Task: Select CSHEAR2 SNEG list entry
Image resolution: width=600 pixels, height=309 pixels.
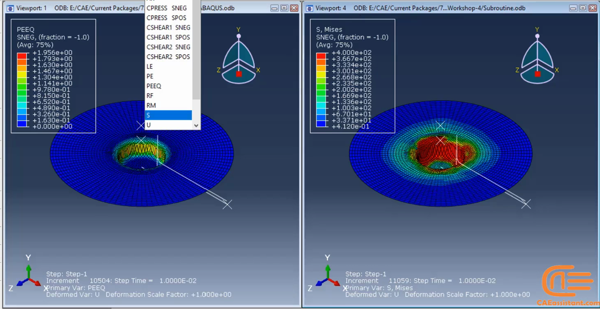Action: (168, 47)
